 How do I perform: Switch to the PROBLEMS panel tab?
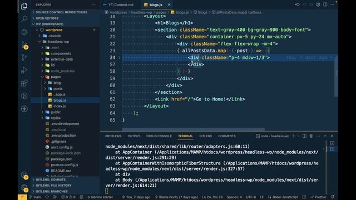click(113, 136)
